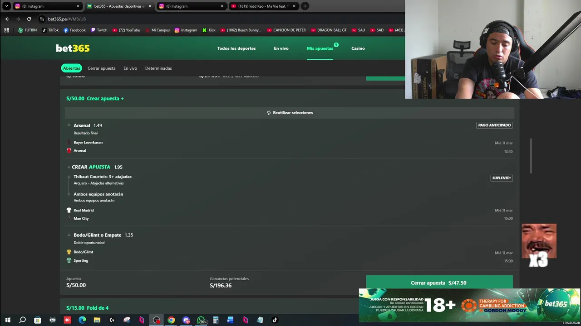This screenshot has width=581, height=326.
Task: Click Thibaut Courtois: 3+ atajadas selection
Action: (103, 177)
